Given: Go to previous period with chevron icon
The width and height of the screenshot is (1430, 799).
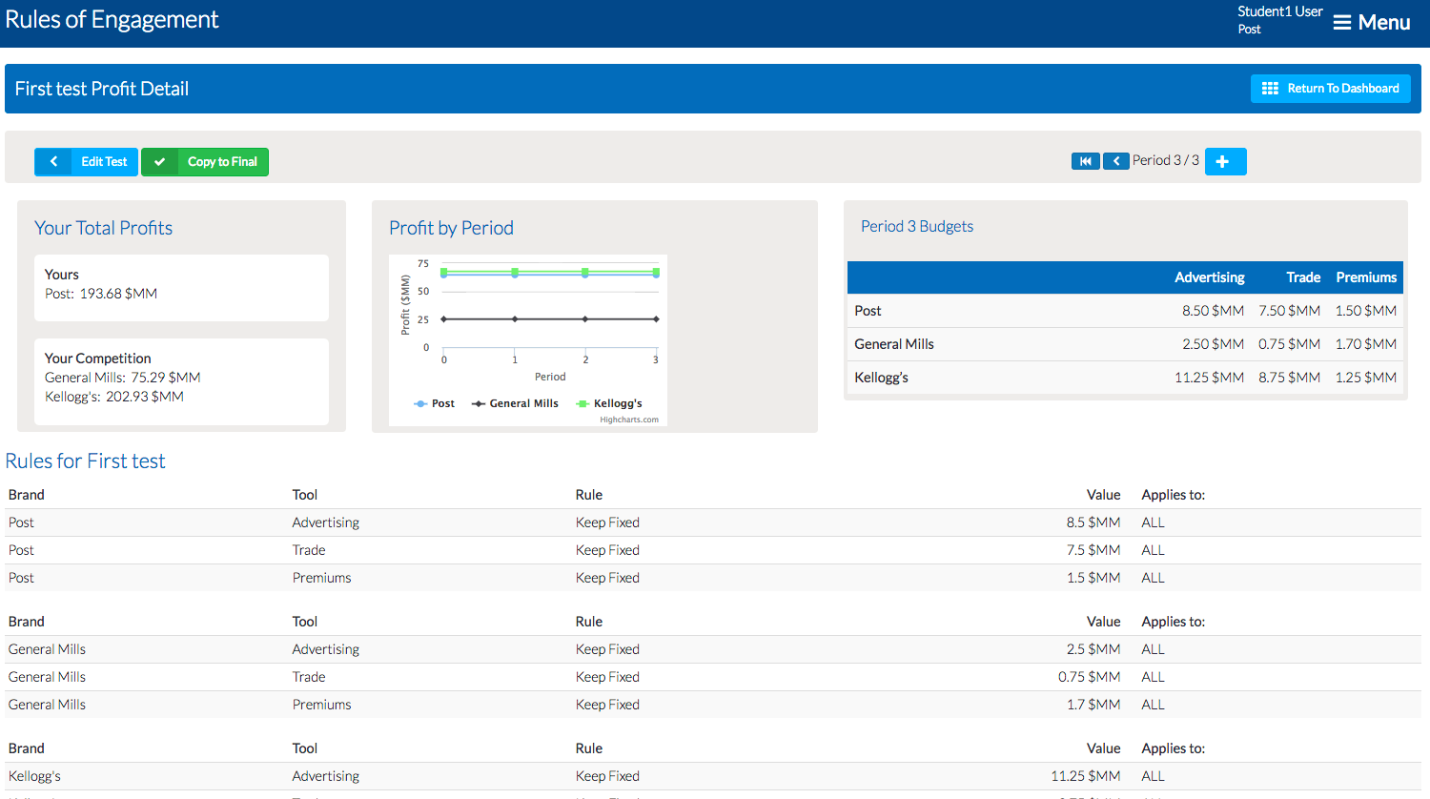Looking at the screenshot, I should 1115,161.
